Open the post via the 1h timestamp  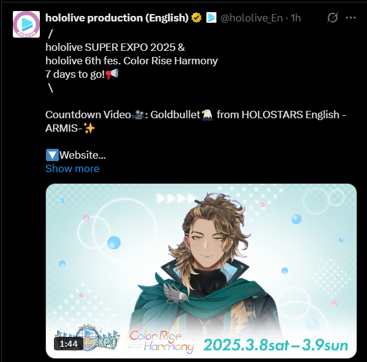point(295,18)
